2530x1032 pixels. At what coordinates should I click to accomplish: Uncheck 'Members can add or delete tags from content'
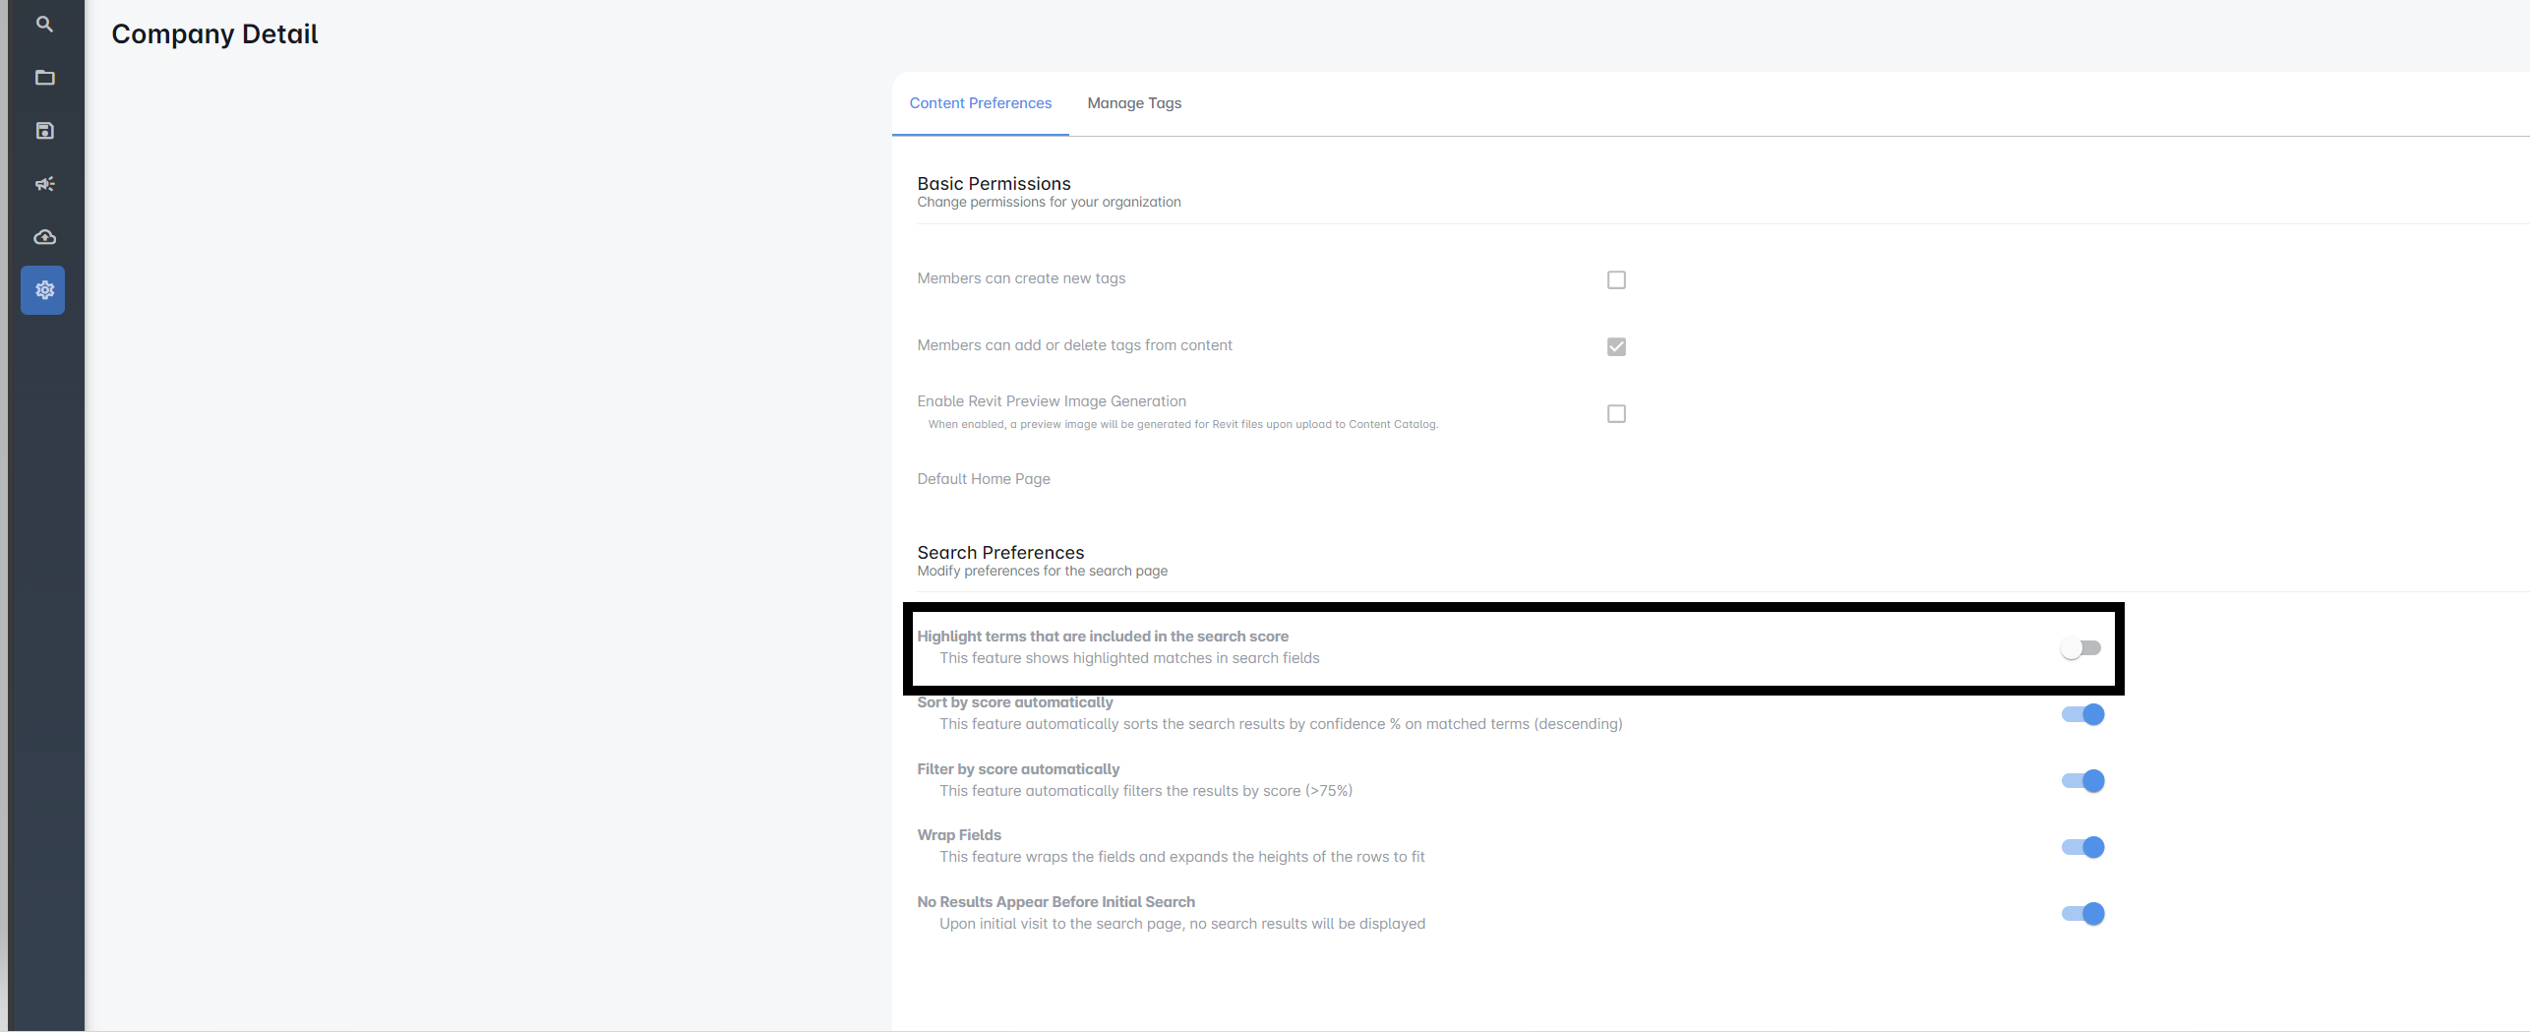tap(1616, 346)
